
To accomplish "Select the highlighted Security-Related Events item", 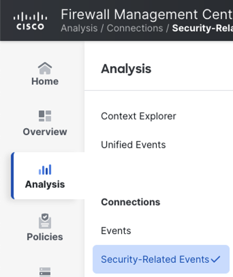I will click(x=161, y=259).
